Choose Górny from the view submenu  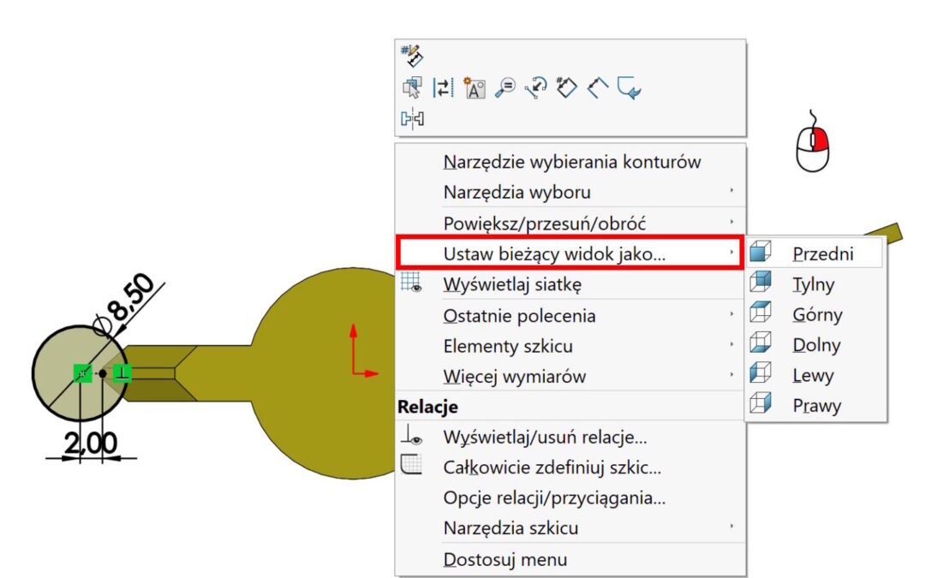tap(817, 314)
